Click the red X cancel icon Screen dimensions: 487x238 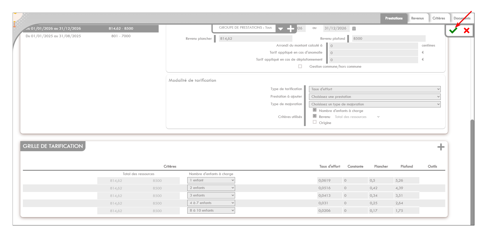pyautogui.click(x=467, y=31)
